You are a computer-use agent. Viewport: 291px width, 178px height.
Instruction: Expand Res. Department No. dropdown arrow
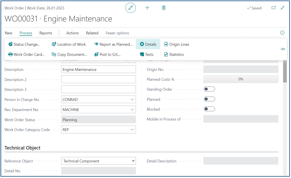click(x=132, y=110)
